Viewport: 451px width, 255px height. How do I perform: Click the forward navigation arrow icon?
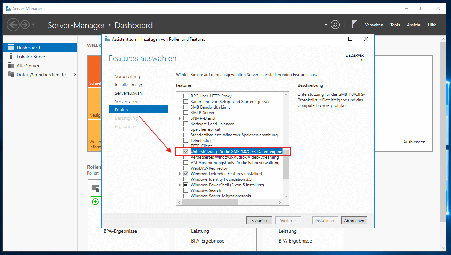[25, 25]
